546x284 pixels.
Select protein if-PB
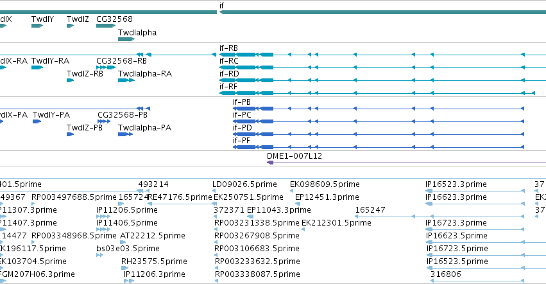tap(242, 102)
